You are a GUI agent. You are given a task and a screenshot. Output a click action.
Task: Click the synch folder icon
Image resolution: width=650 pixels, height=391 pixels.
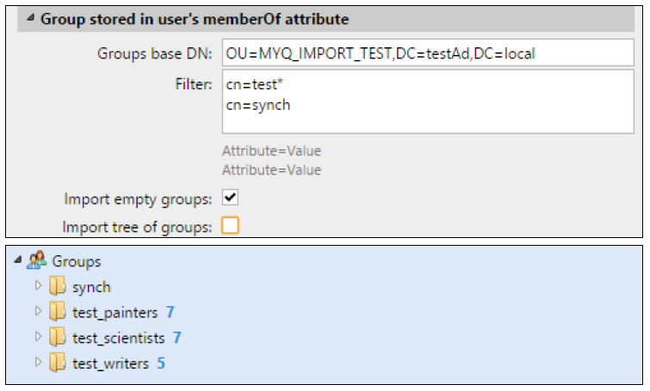point(58,287)
